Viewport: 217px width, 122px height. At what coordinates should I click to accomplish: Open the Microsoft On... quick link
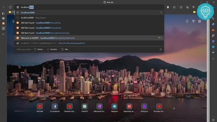(99, 108)
